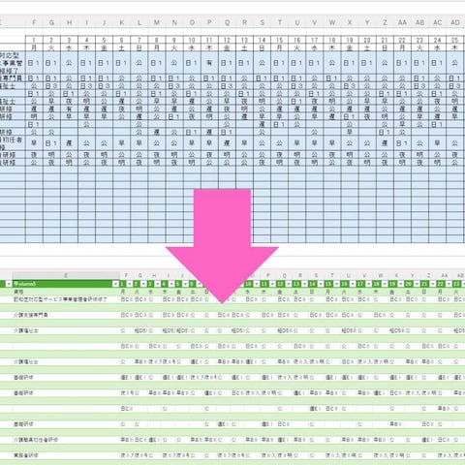Viewport: 465px width, 465px height.
Task: Click day 20 cell in upper sheet date row
Action: pos(367,40)
